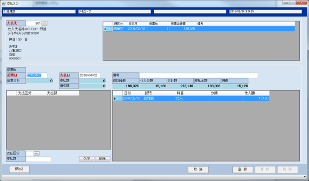Image resolution: width=309 pixels, height=181 pixels.
Task: Click the 削除 button beside クリア
Action: tap(103, 159)
